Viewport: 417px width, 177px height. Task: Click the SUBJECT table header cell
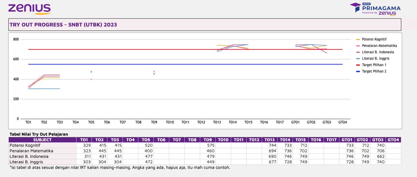click(43, 140)
